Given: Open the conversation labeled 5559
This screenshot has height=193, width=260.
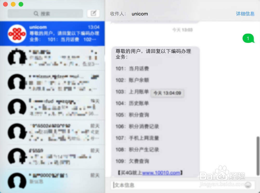Looking at the screenshot, I should (53, 157).
